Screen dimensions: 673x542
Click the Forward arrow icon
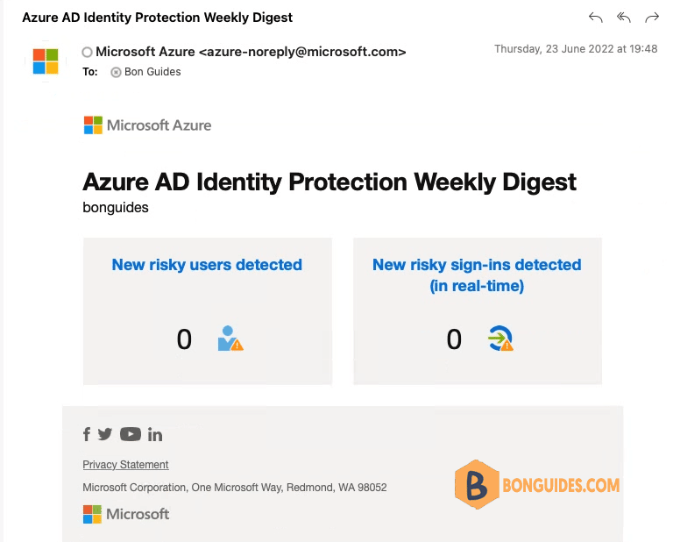[x=652, y=18]
